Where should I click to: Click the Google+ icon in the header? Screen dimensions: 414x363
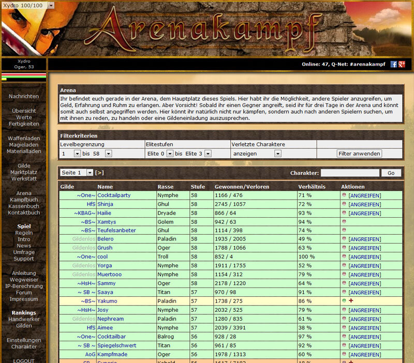(x=403, y=65)
